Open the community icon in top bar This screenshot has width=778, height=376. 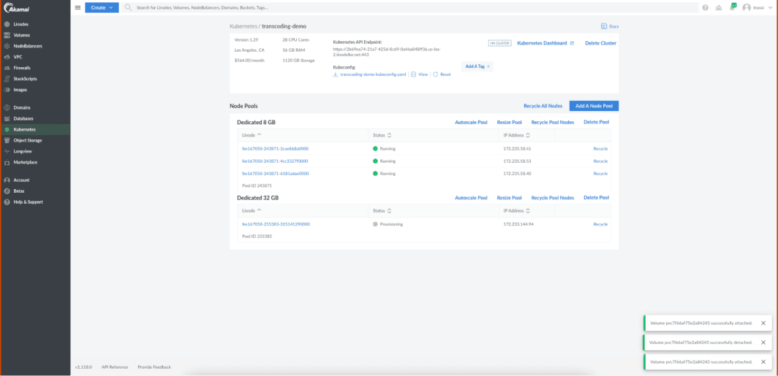(x=718, y=7)
